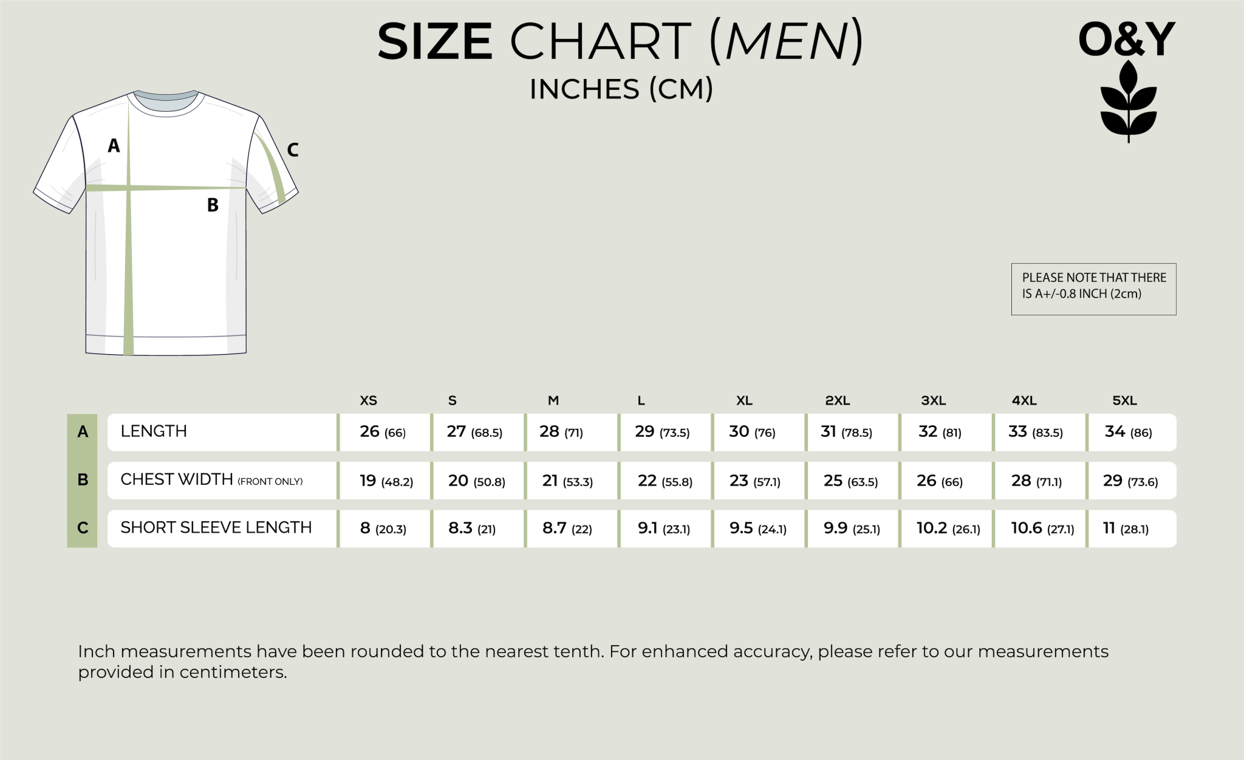Click the 4XL sleeve cell 10.6 (27.1)
This screenshot has width=1244, height=760.
tap(1042, 529)
